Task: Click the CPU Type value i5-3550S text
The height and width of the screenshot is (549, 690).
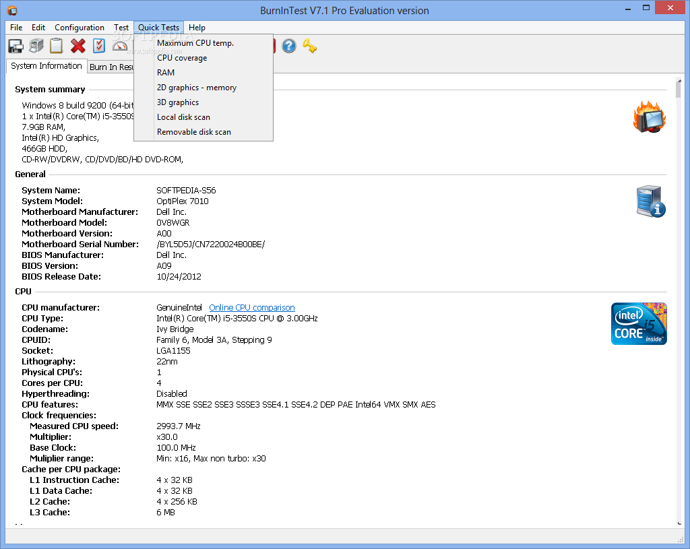Action: point(237,319)
